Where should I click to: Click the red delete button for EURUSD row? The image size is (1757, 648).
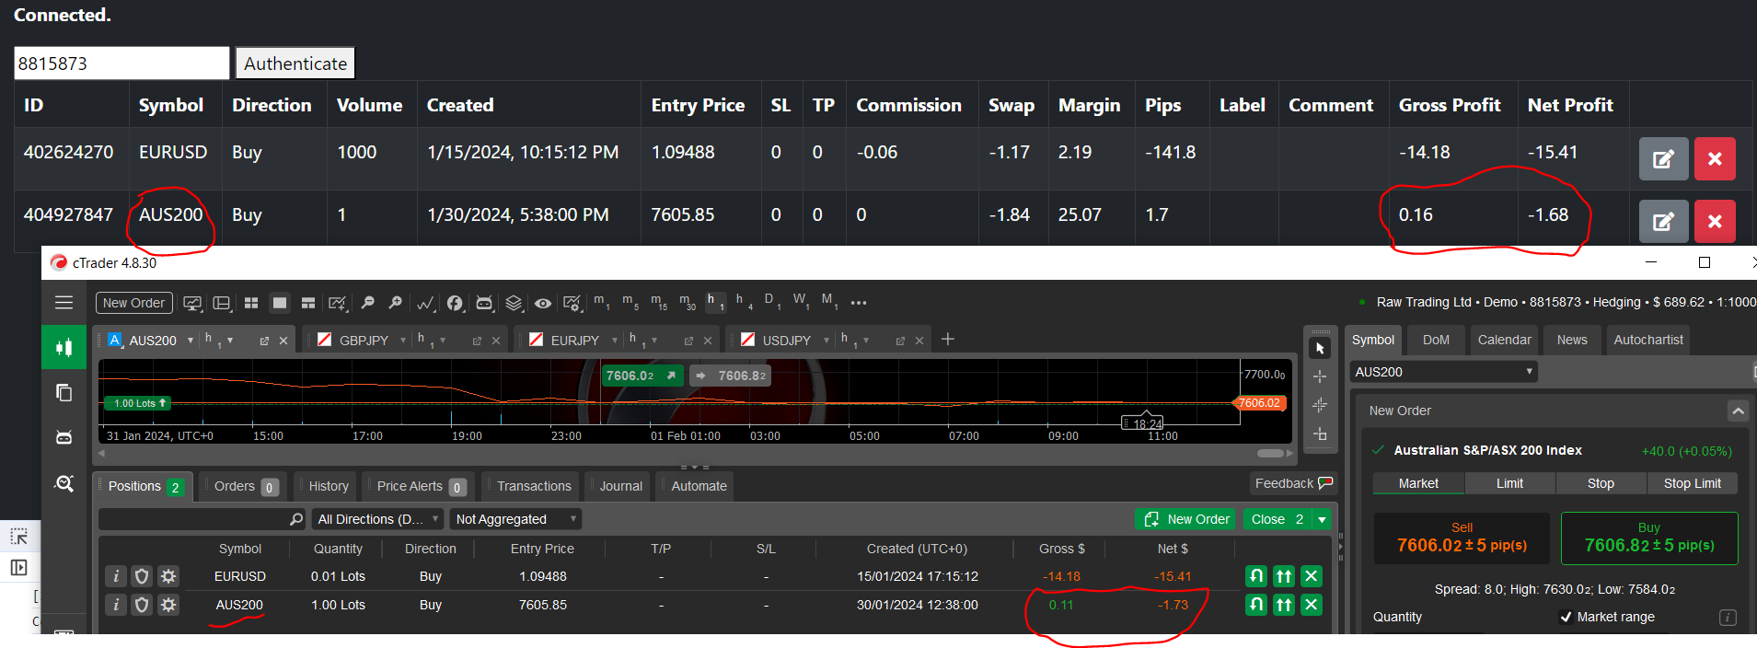[x=1715, y=158]
